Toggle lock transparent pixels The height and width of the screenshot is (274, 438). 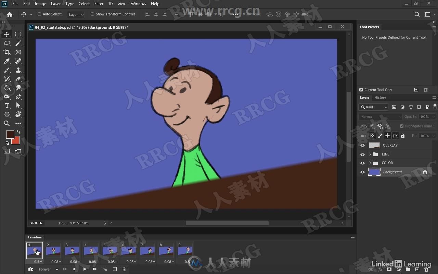[372, 136]
